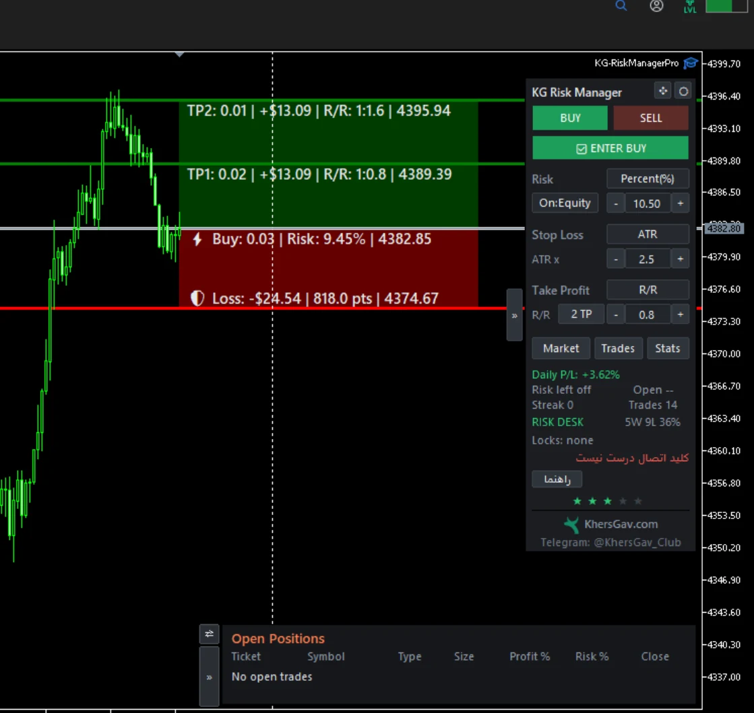Click the move-panel arrows icon in KG Risk Manager
Screen dimensions: 754x713
(663, 91)
